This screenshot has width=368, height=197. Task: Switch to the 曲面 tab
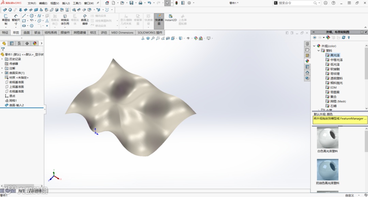pos(27,33)
